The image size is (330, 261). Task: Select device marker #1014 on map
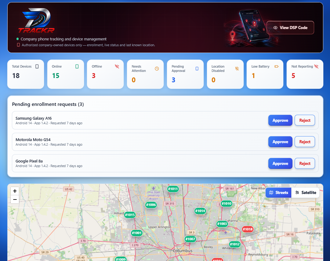click(200, 211)
